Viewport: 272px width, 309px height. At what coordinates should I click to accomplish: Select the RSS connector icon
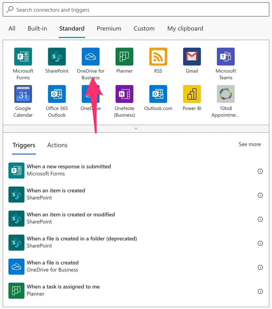(158, 57)
